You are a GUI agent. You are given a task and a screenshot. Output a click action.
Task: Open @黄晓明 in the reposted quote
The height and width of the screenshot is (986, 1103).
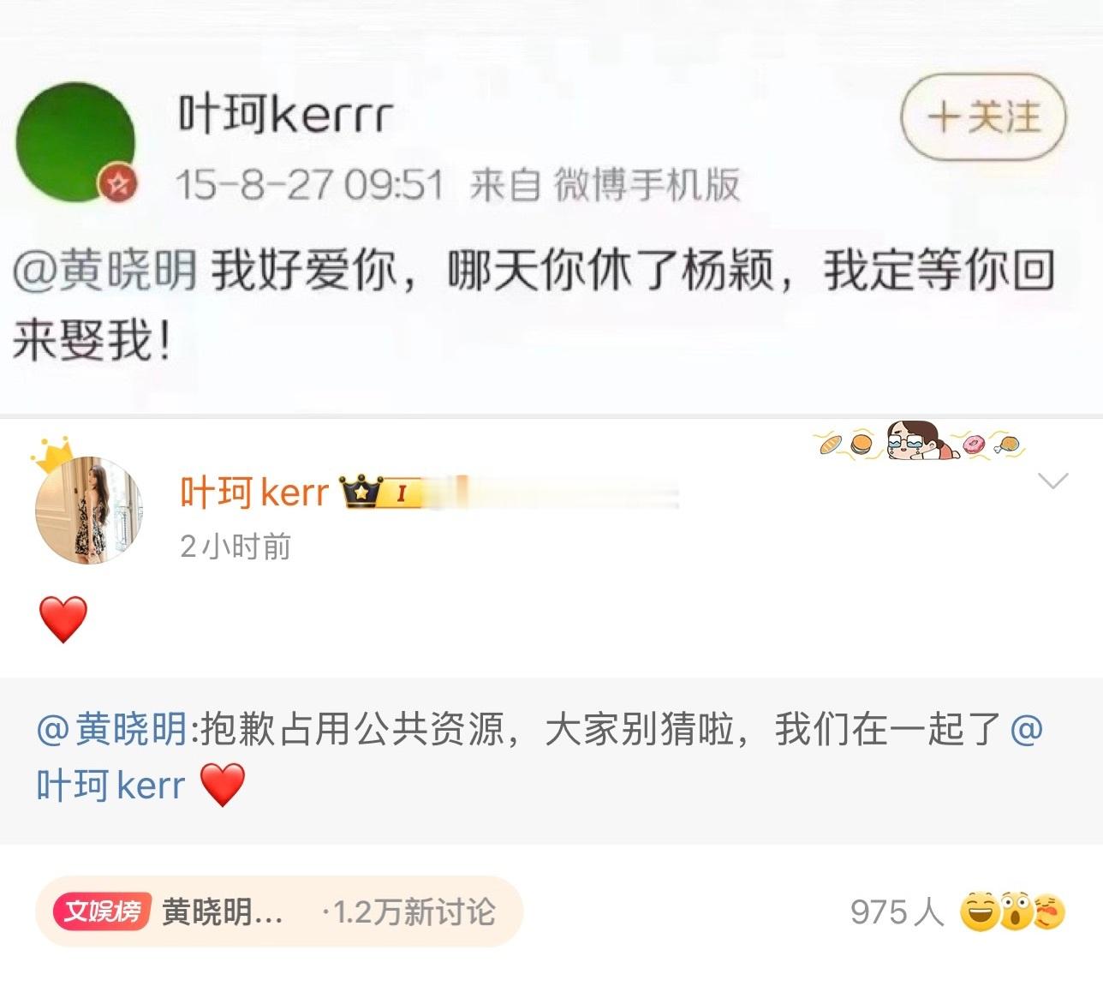click(112, 730)
